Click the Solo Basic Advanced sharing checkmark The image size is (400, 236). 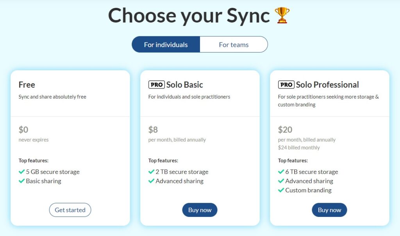151,181
